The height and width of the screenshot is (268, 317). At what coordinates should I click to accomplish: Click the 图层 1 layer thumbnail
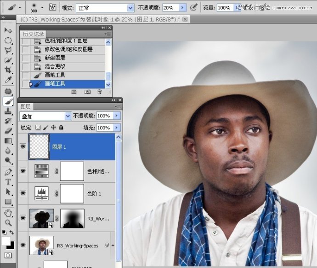(x=39, y=146)
